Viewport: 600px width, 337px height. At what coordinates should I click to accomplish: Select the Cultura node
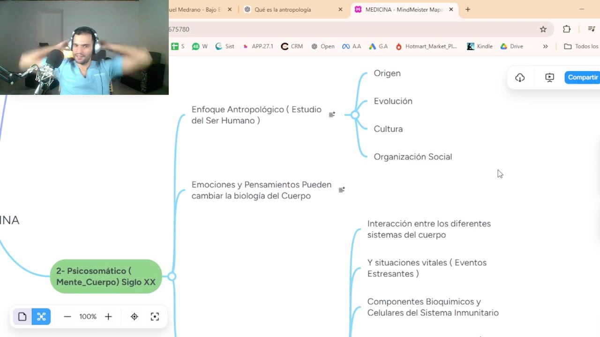pos(388,129)
